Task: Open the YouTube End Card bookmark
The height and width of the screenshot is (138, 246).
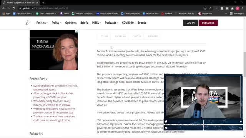Action: tap(185, 14)
